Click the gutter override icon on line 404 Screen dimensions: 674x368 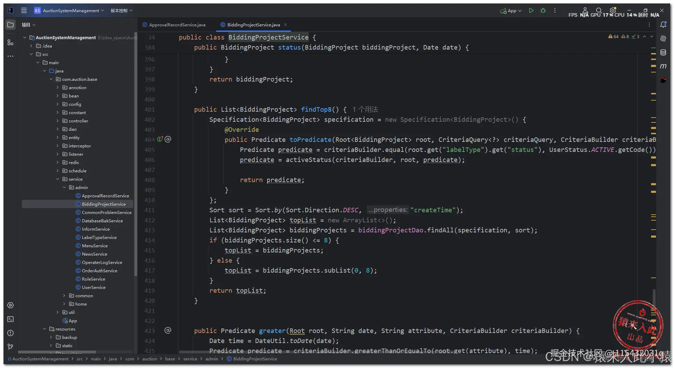tap(160, 139)
